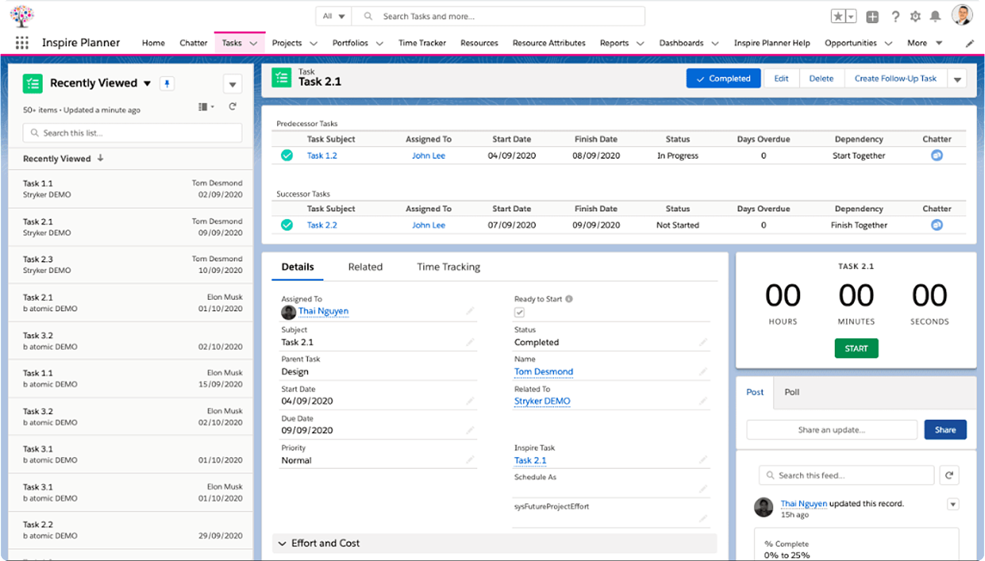985x561 pixels.
Task: Switch to the Poll tab
Action: [x=791, y=392]
